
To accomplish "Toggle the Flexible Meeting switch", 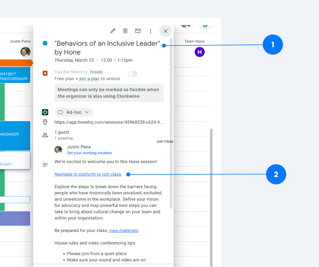I will point(133,74).
